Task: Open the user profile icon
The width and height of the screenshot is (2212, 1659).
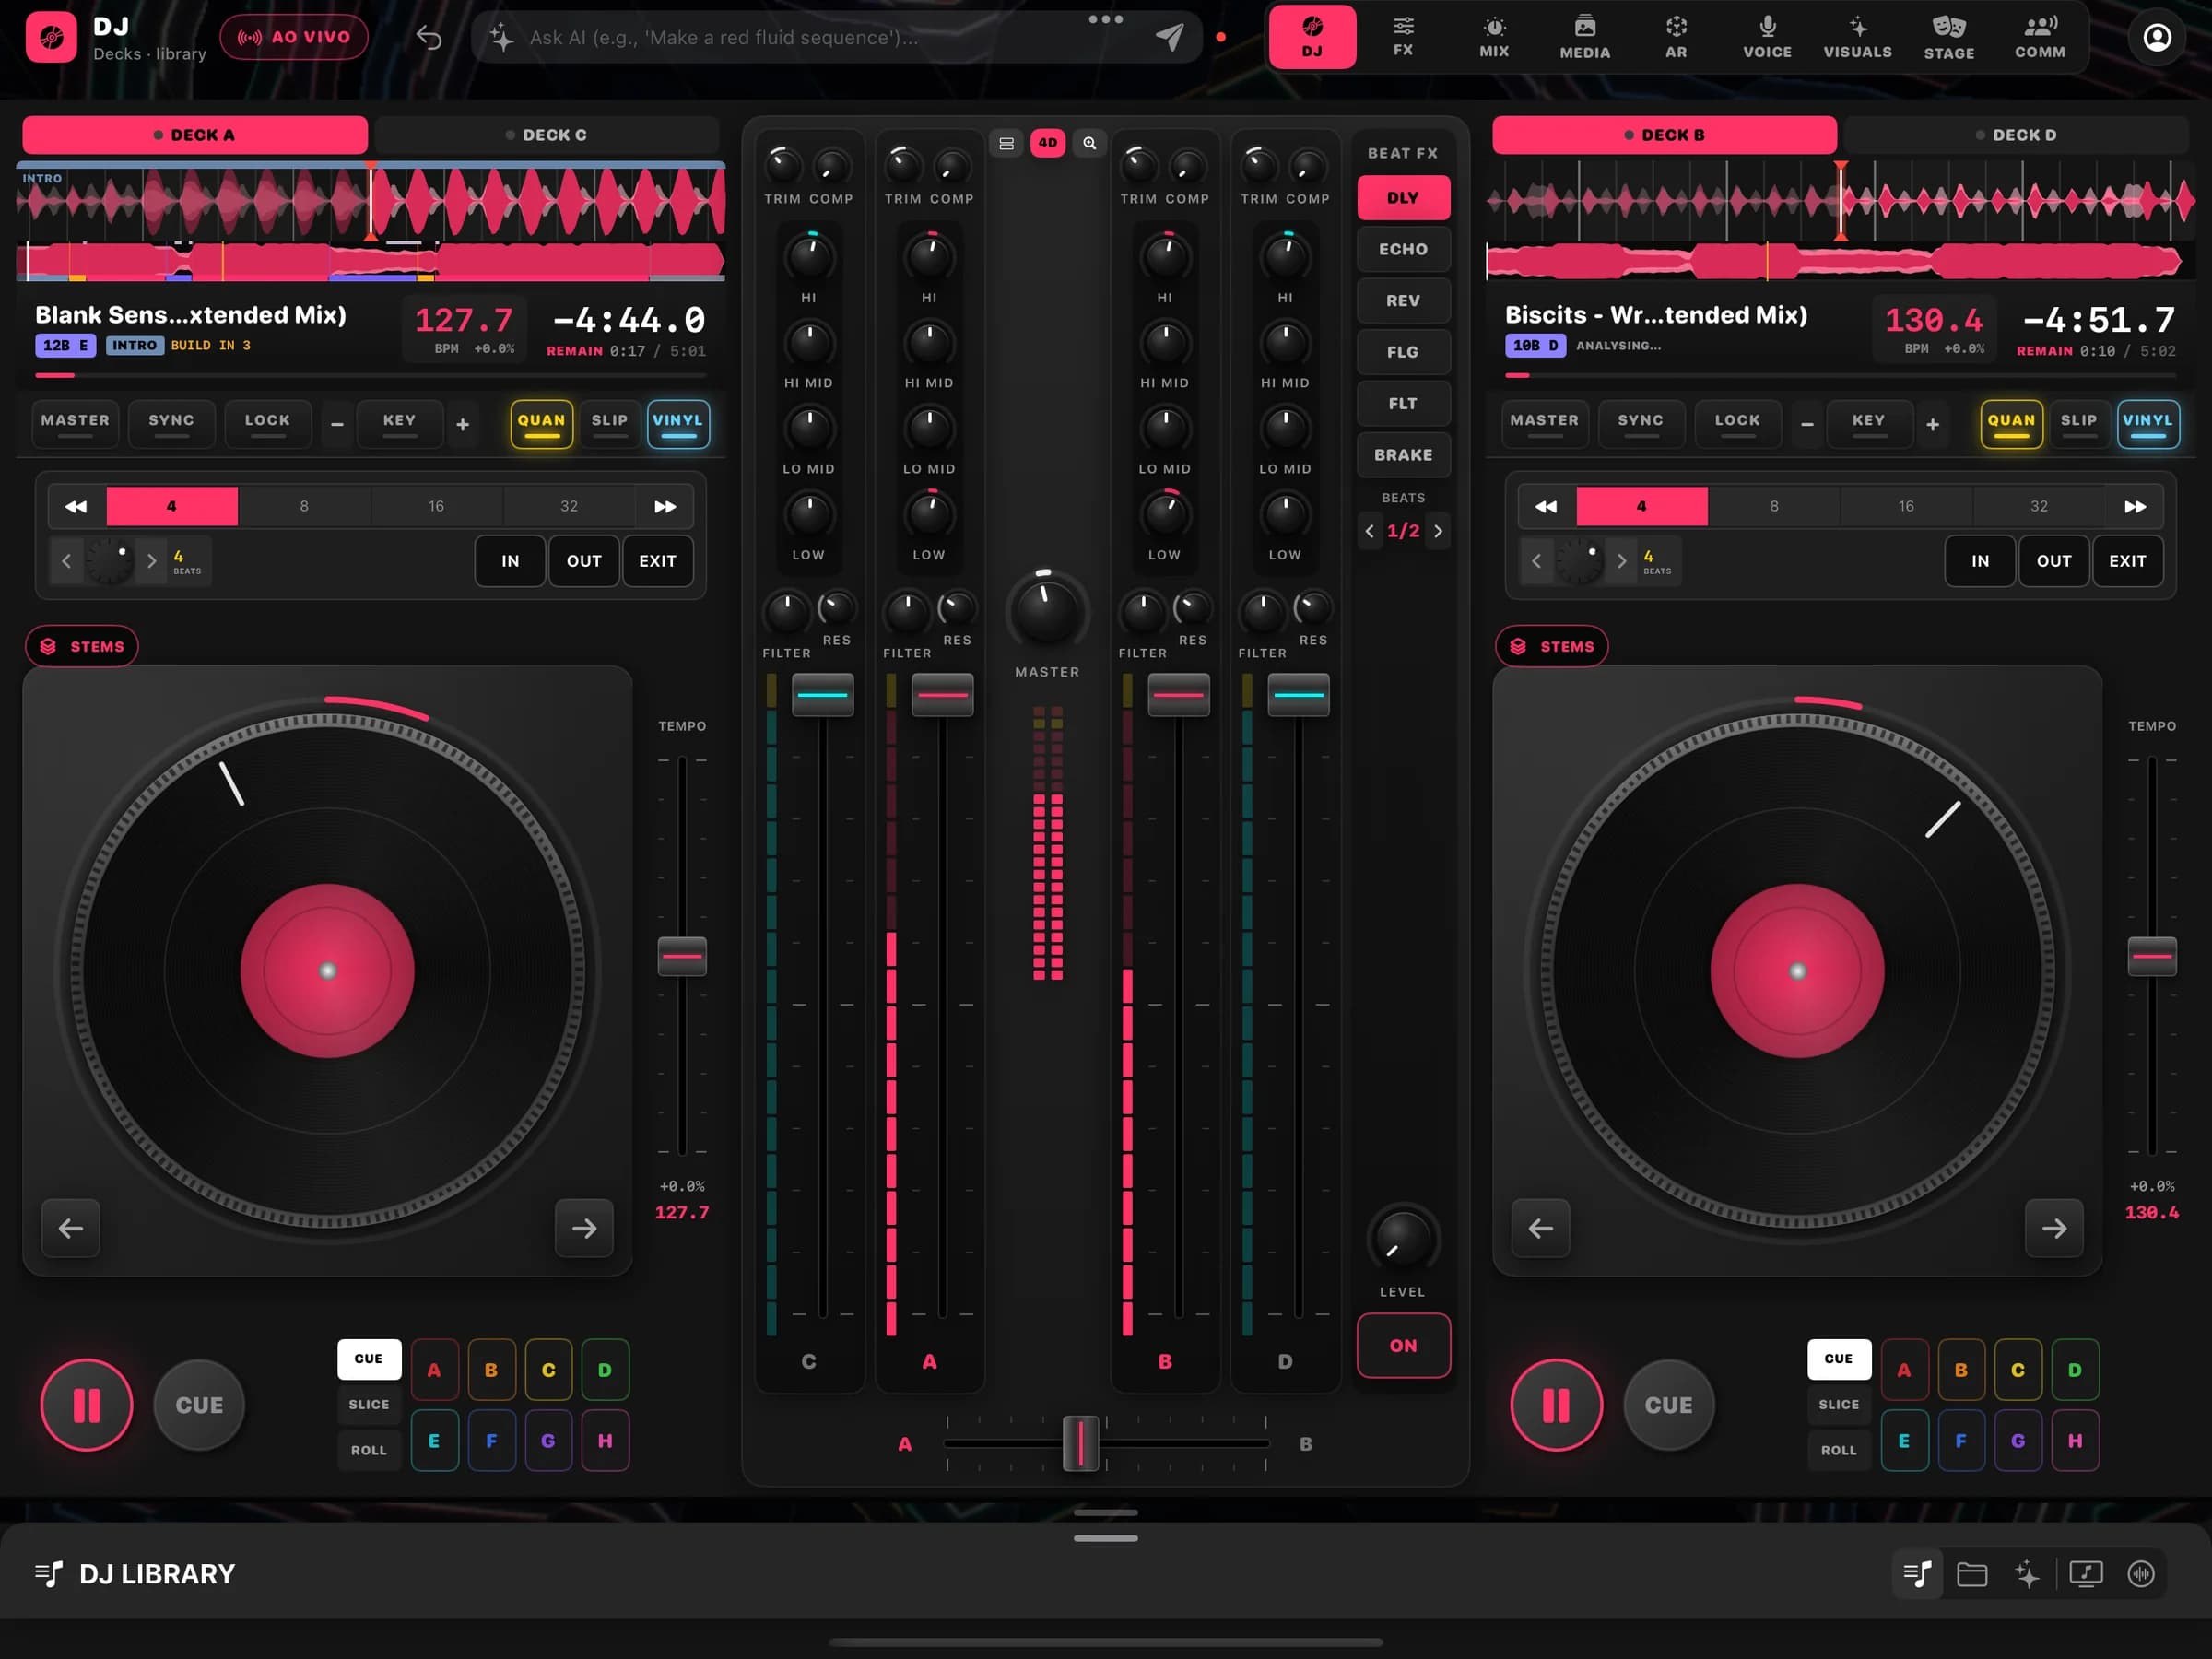Action: (2157, 37)
